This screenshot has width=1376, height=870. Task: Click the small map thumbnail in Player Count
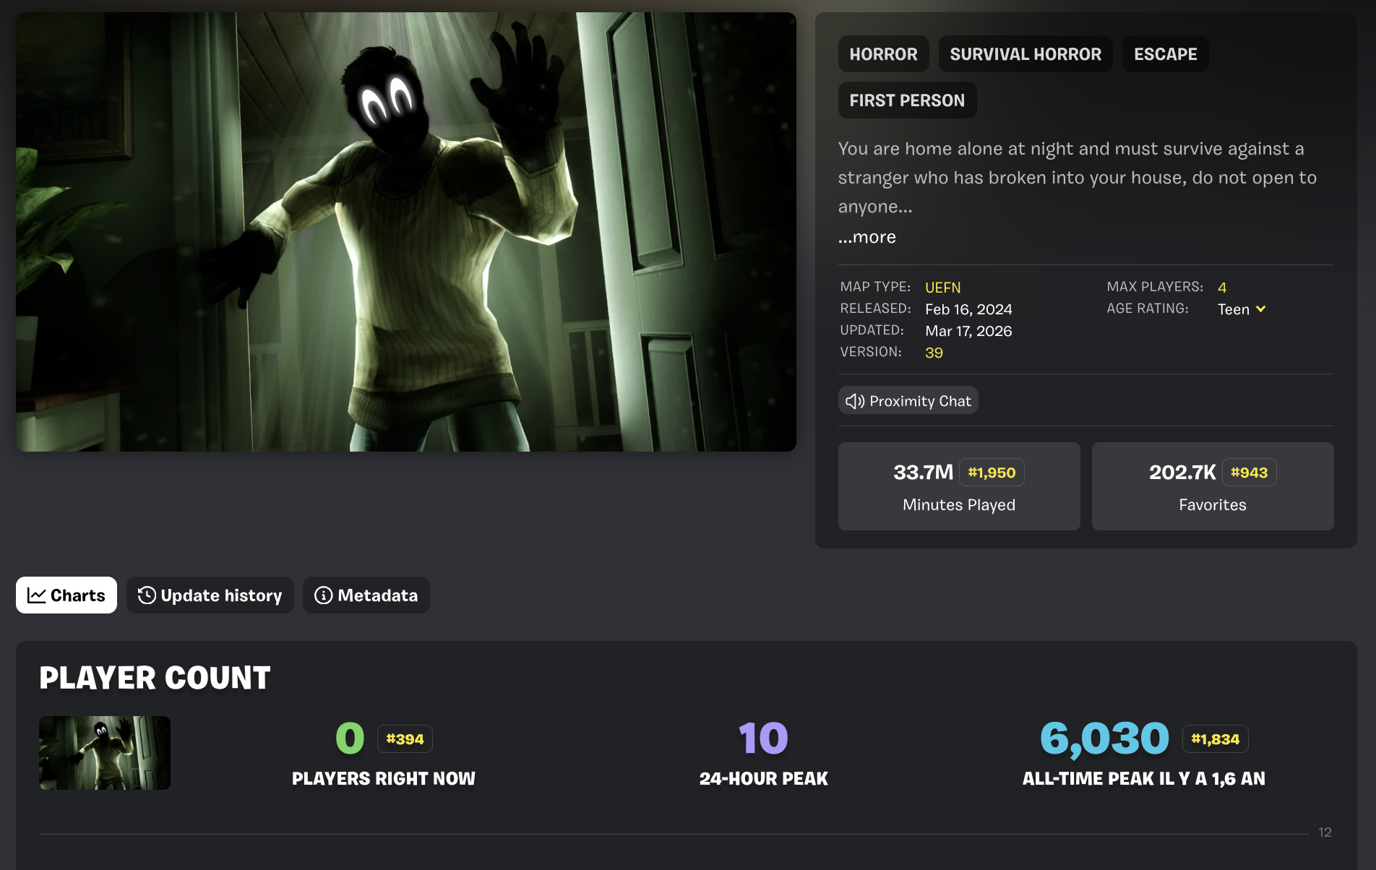click(105, 753)
